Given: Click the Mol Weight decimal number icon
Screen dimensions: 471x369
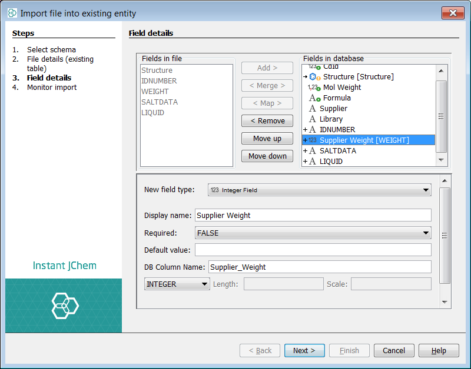Looking at the screenshot, I should tap(314, 88).
